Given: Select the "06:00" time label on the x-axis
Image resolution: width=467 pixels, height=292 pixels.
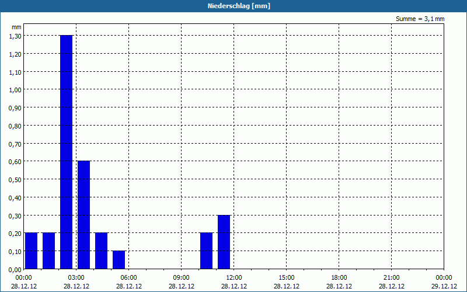Looking at the screenshot, I should (x=128, y=278).
